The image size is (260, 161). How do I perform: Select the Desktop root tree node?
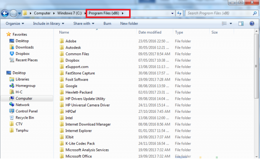19,73
